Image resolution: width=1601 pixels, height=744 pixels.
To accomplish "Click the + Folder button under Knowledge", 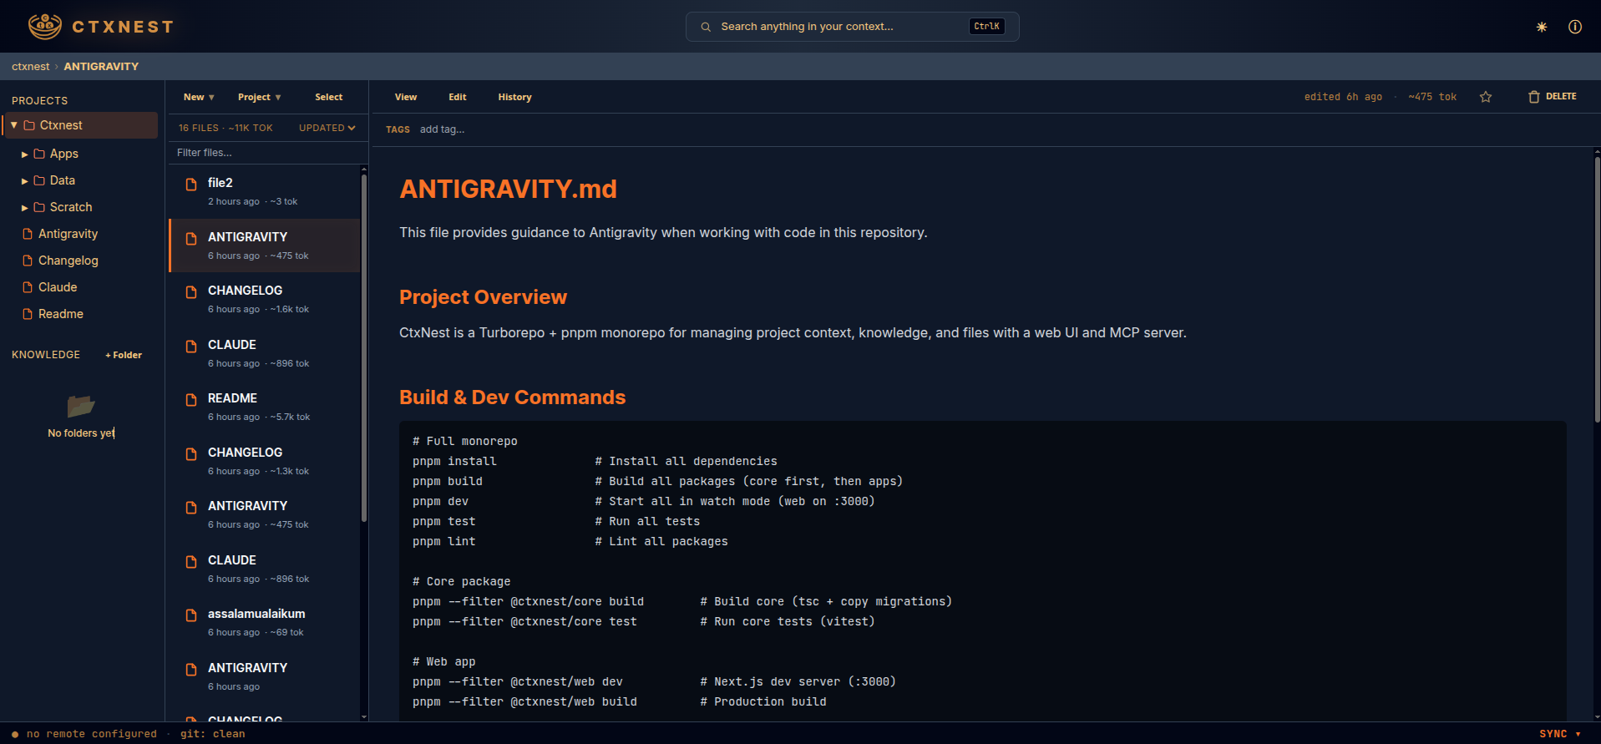I will 124,355.
